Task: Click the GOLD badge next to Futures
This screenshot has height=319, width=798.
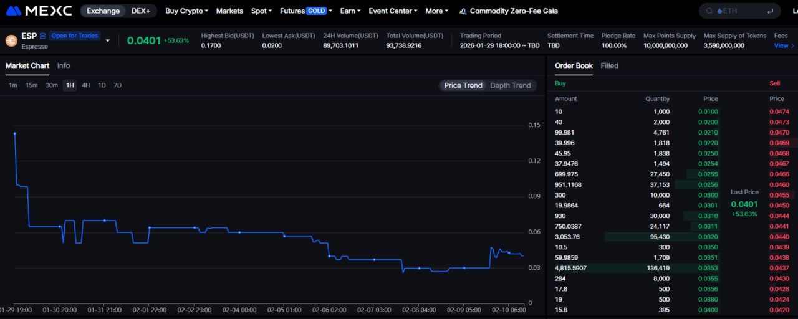Action: [x=316, y=11]
